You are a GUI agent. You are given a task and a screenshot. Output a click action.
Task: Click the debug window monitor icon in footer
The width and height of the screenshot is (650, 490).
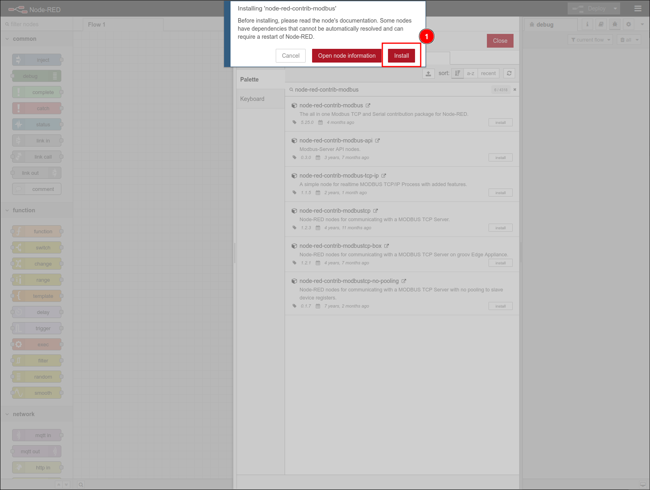tap(643, 484)
